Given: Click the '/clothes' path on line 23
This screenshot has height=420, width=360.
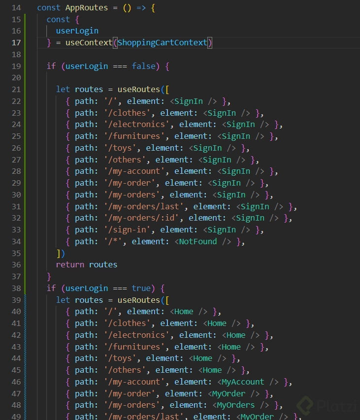Looking at the screenshot, I should tap(127, 113).
